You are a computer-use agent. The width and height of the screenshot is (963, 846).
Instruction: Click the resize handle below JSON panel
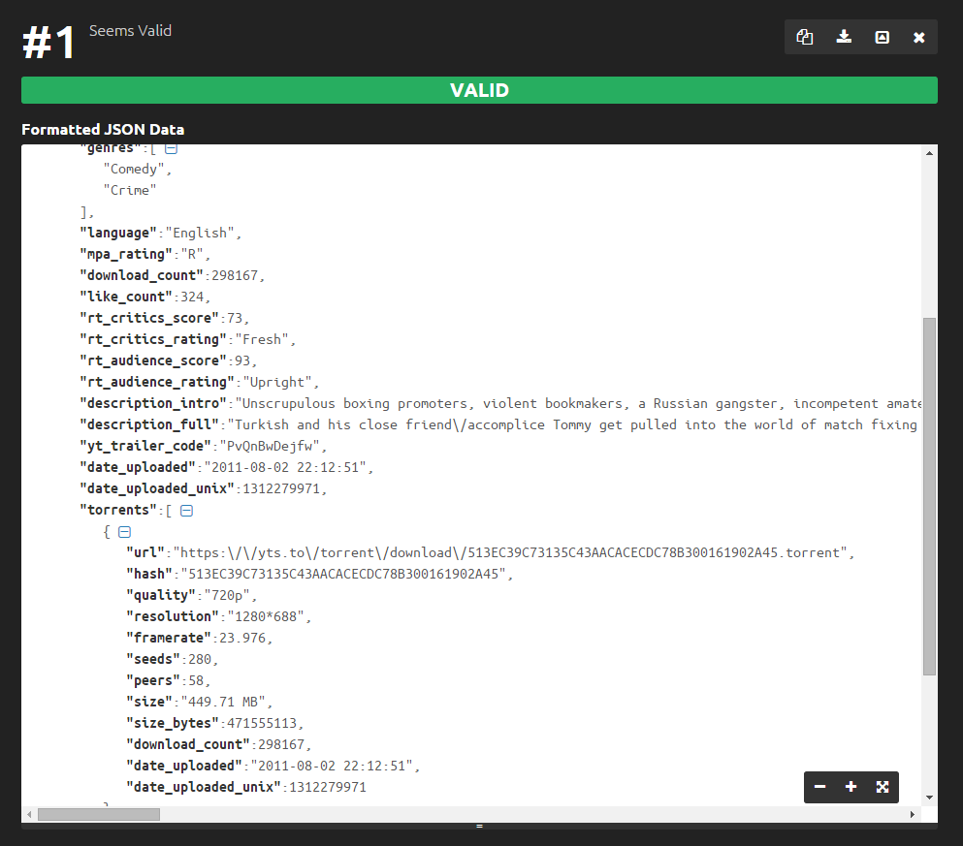click(x=479, y=827)
